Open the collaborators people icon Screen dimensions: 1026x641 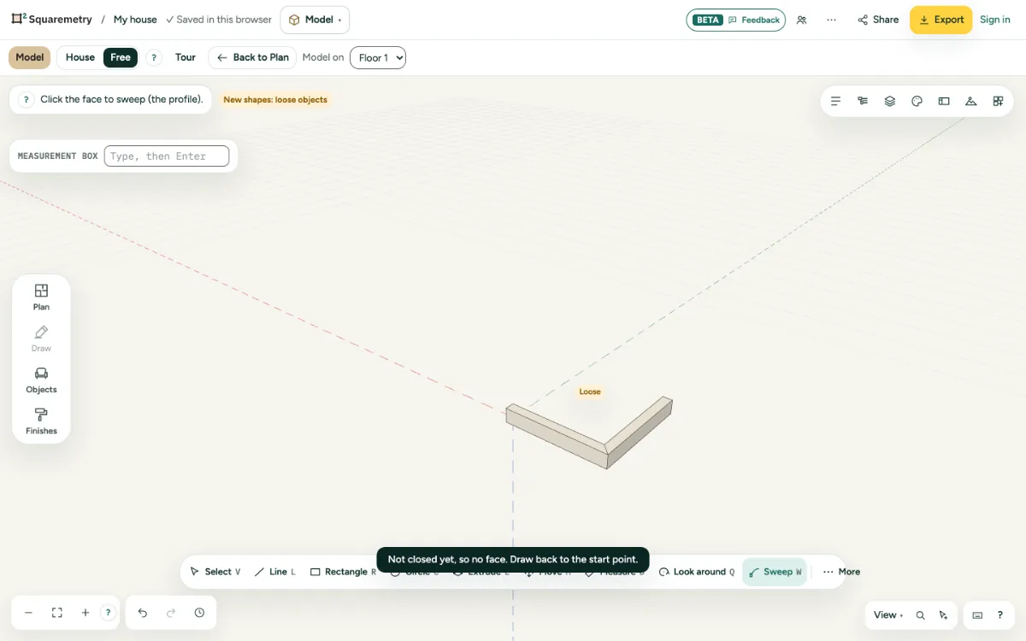pyautogui.click(x=801, y=20)
